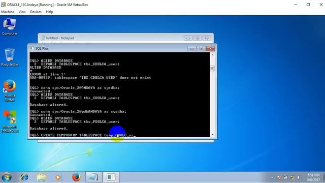Show hidden tray icons arrow
Viewport: 325px width, 183px height.
(272, 177)
